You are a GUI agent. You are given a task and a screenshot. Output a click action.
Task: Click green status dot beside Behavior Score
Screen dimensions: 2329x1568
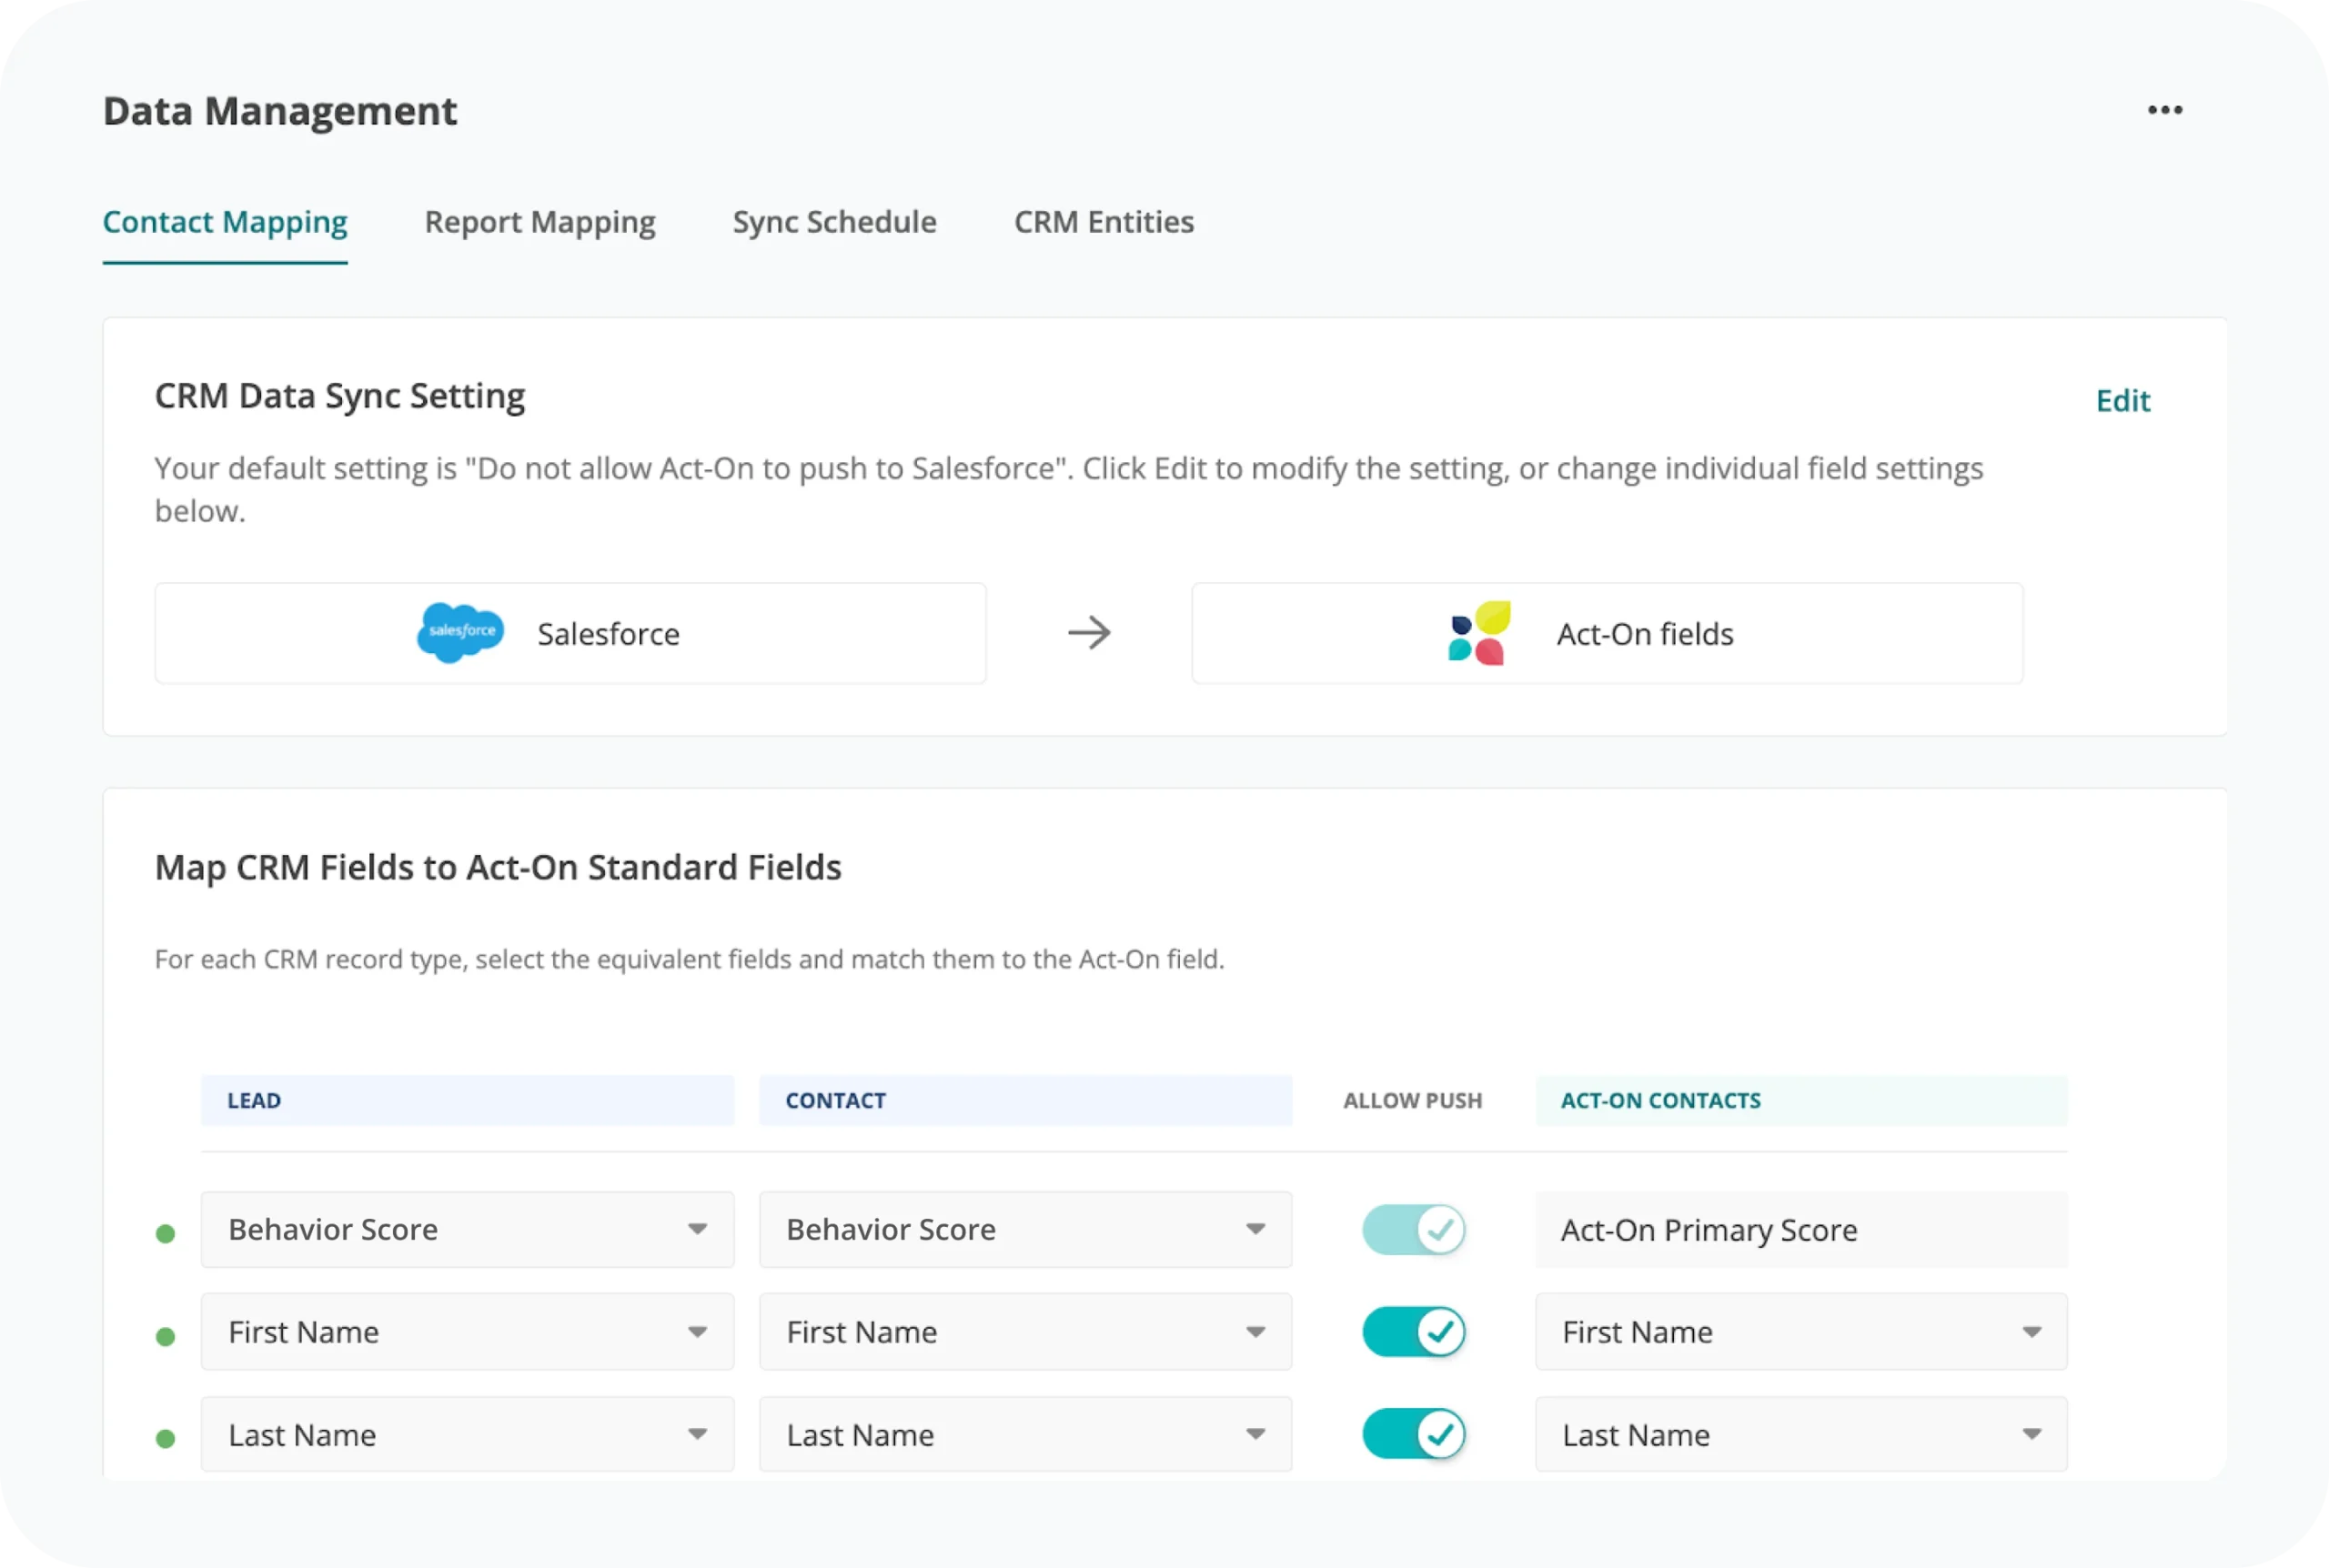point(166,1234)
